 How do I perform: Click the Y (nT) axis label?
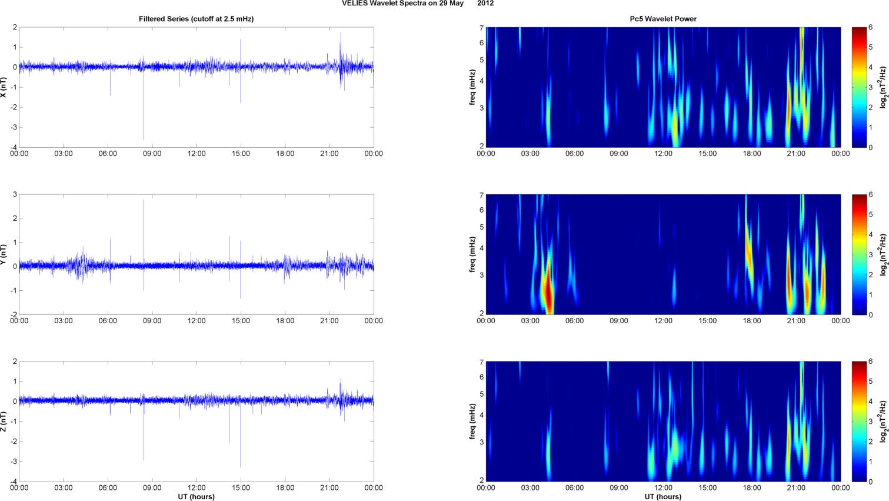pos(4,254)
